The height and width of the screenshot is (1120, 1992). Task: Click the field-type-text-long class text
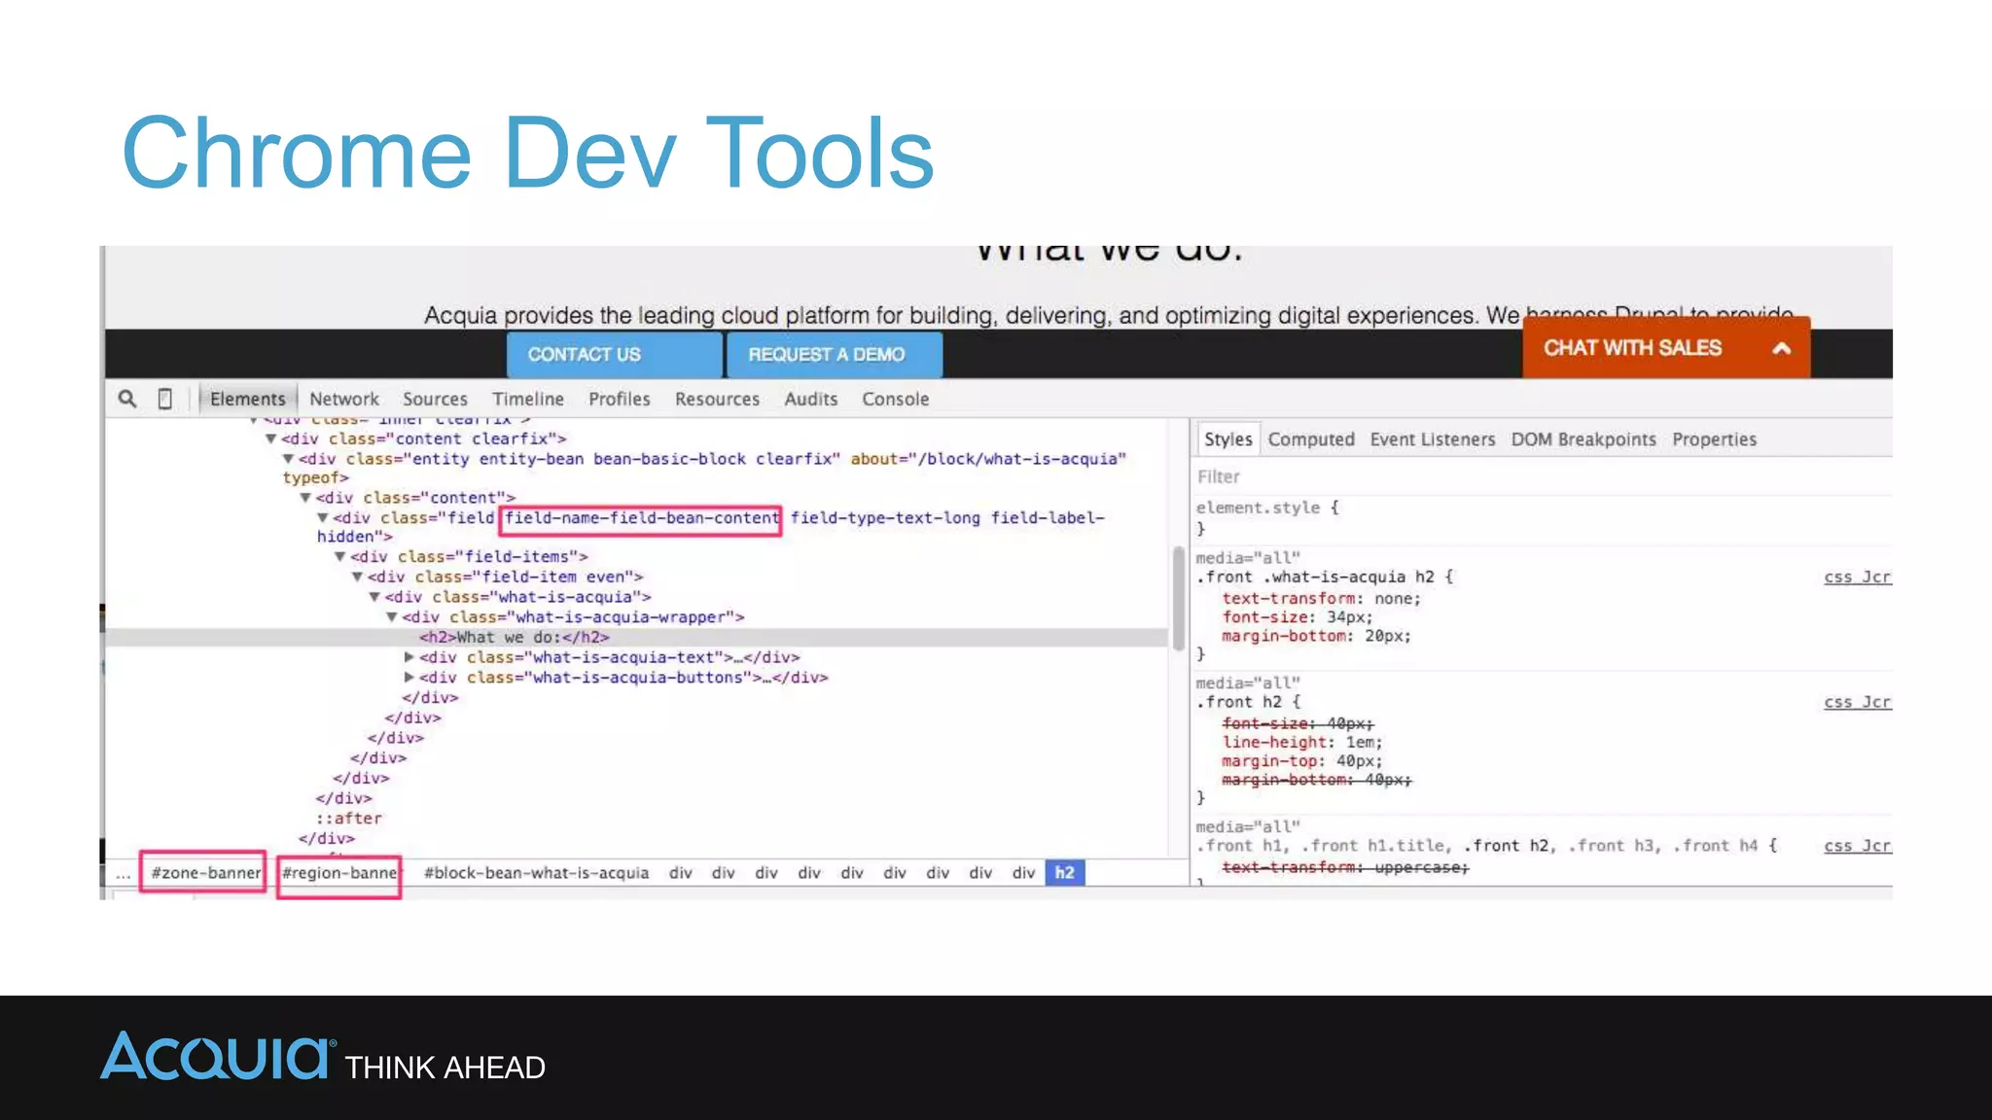coord(885,518)
